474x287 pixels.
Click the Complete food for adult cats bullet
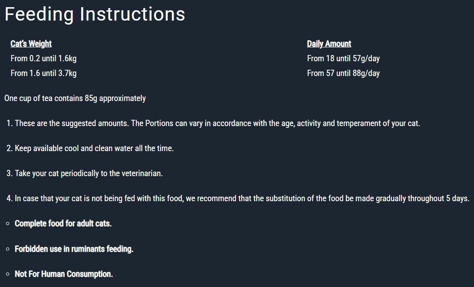pyautogui.click(x=63, y=224)
